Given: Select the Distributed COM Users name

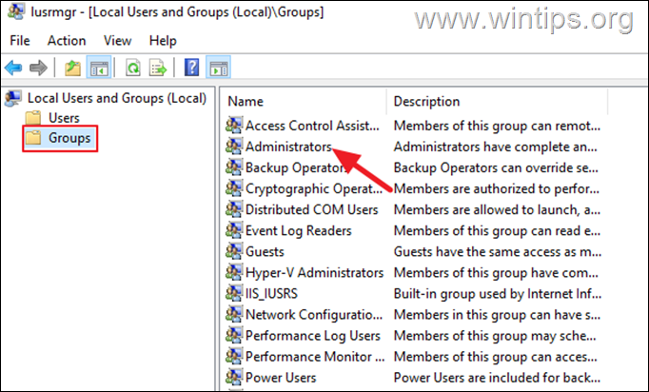Looking at the screenshot, I should [312, 209].
